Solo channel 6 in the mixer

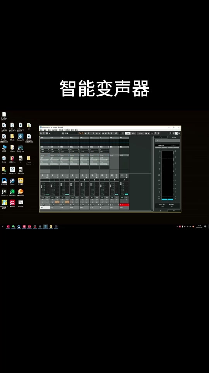click(x=97, y=175)
